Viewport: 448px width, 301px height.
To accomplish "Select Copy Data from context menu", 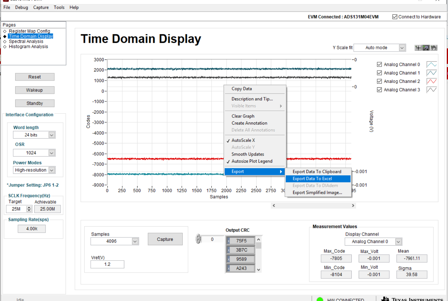I will (255, 89).
